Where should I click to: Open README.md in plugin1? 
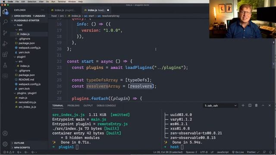[26, 80]
